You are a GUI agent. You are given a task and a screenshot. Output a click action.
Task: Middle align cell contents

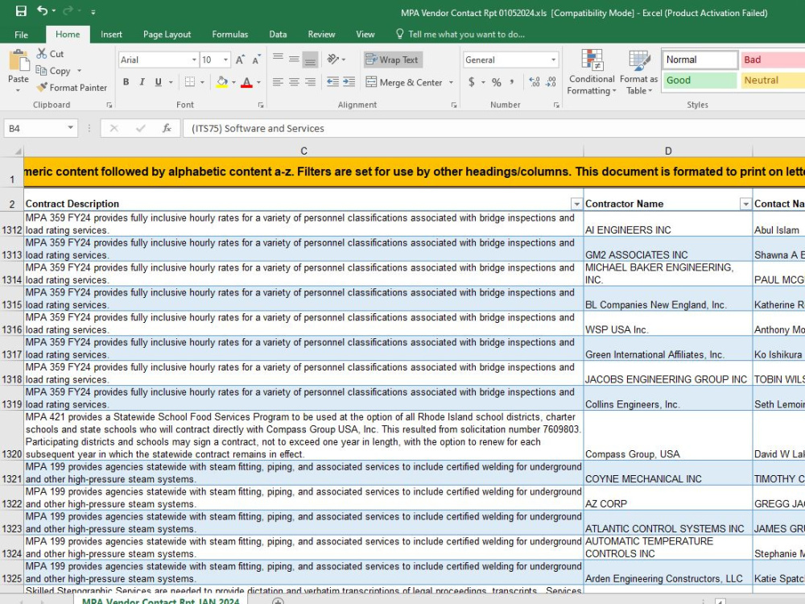[294, 59]
